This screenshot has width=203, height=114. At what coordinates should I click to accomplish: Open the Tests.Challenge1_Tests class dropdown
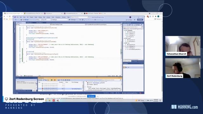tap(68, 24)
